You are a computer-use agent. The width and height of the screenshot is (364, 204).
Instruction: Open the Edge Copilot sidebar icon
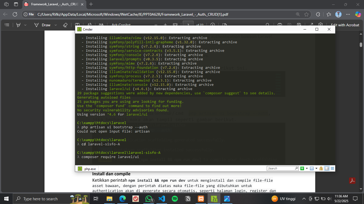point(358,14)
